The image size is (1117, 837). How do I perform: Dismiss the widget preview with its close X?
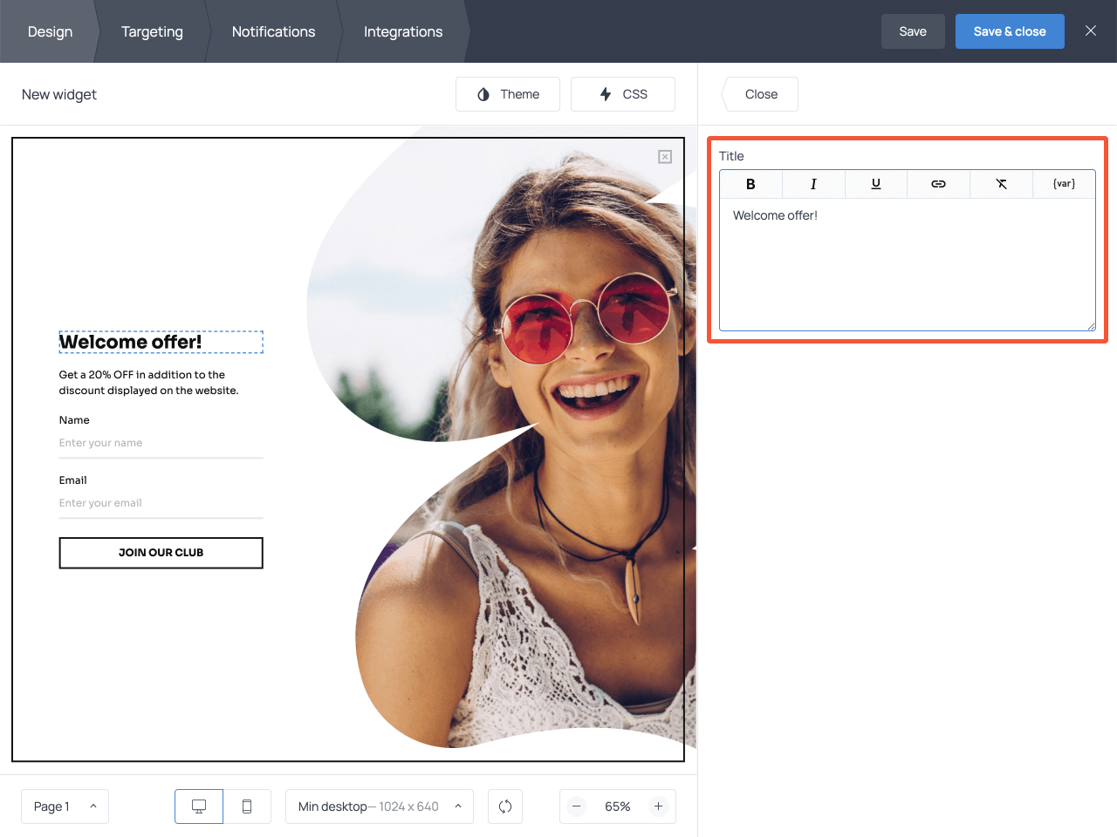[664, 156]
